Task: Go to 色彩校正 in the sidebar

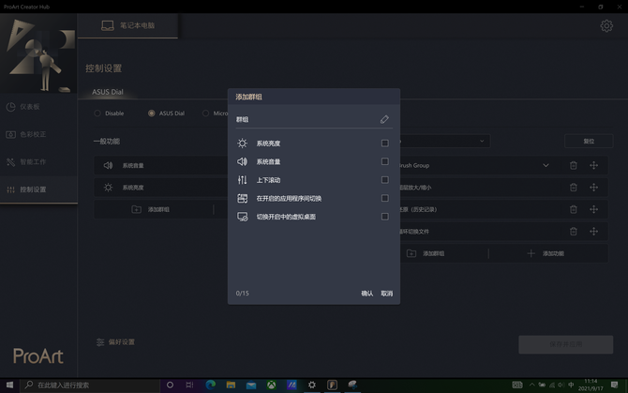Action: (x=38, y=134)
